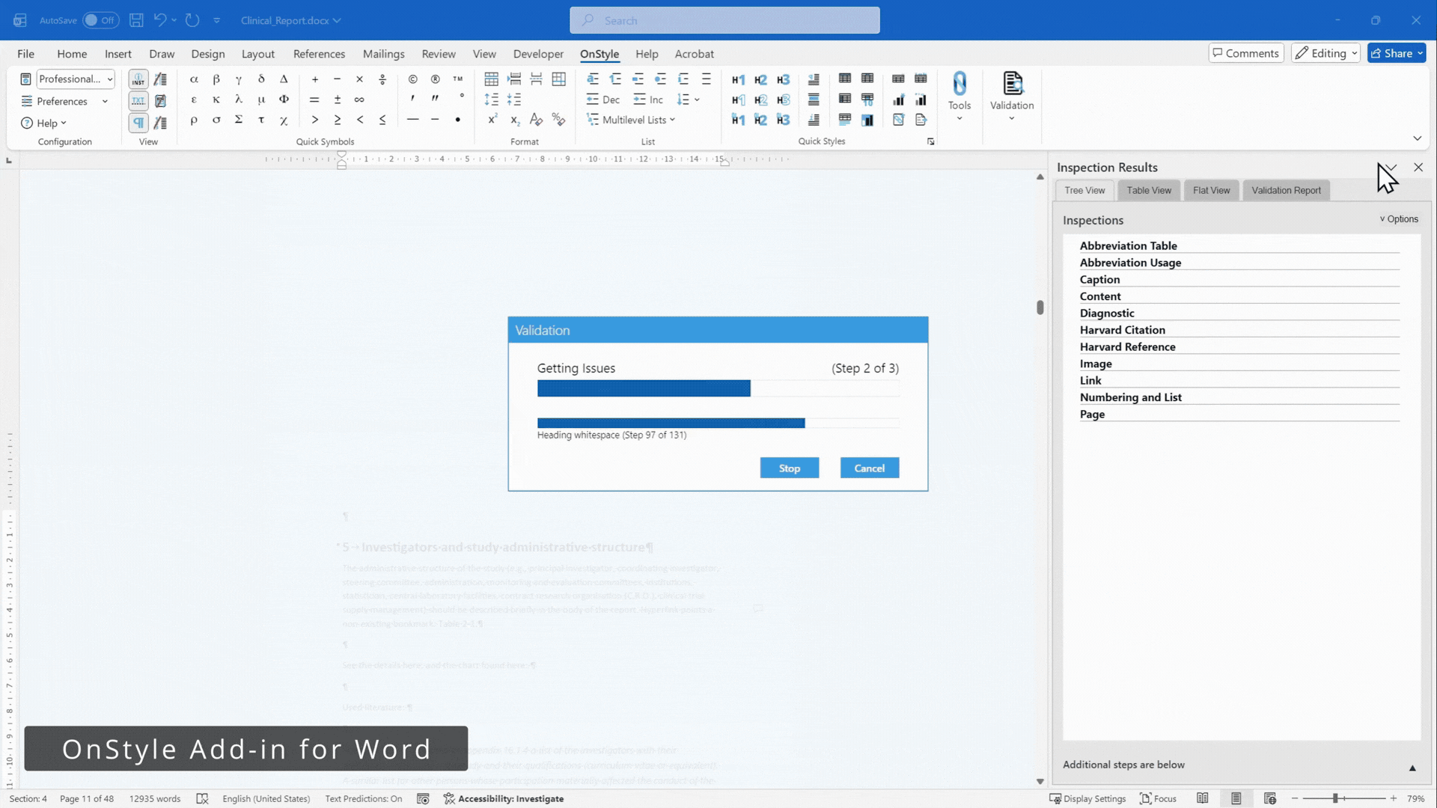Toggle the INST view button
Viewport: 1437px width, 808px height.
pyautogui.click(x=138, y=79)
